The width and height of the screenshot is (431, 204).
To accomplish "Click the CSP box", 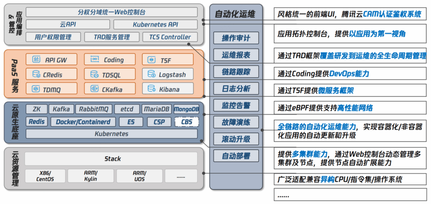I will click(159, 122).
